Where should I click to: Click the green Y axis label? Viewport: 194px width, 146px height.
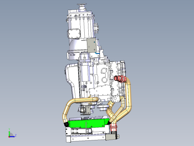click(9, 129)
